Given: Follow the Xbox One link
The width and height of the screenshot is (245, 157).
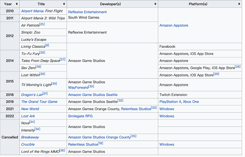Looking at the screenshot, I should point(191,102).
